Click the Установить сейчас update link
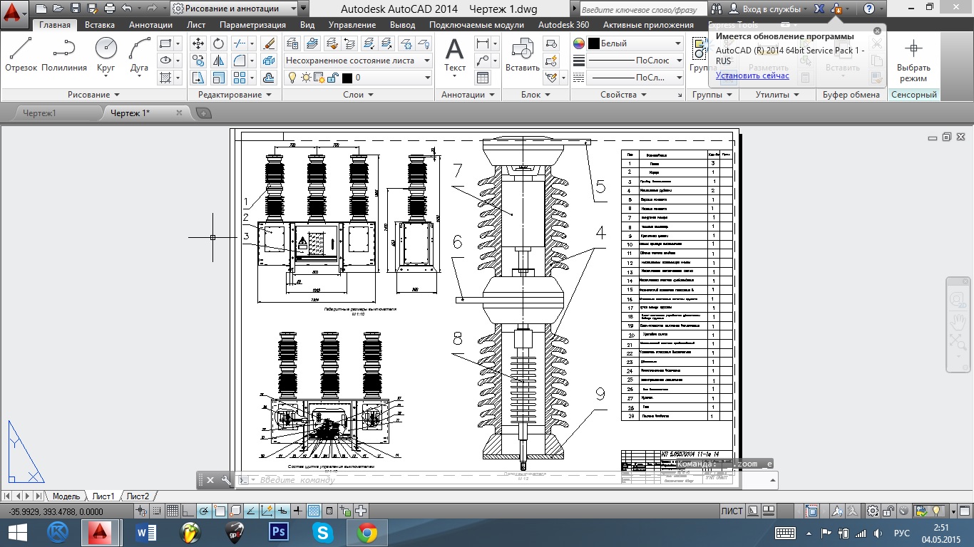 [752, 75]
